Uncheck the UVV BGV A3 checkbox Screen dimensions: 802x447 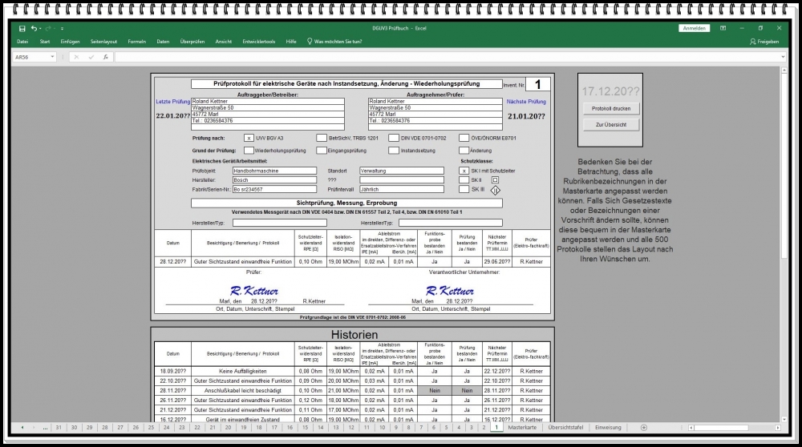click(x=249, y=138)
